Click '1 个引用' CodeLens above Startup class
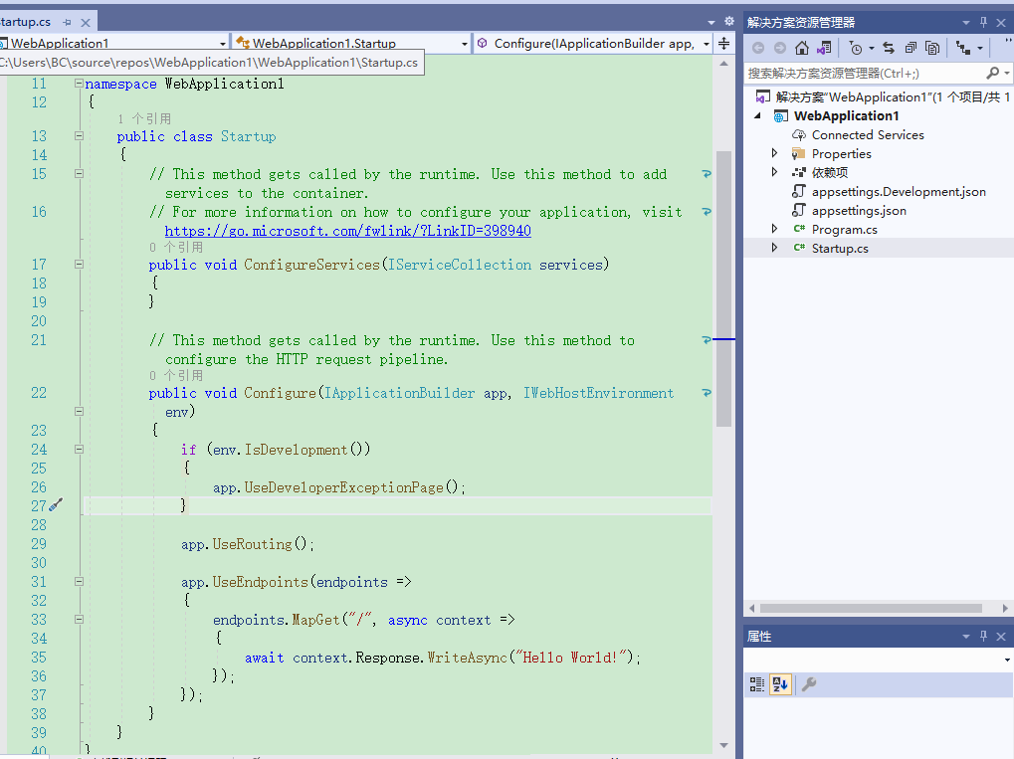Viewport: 1014px width, 759px height. (144, 119)
